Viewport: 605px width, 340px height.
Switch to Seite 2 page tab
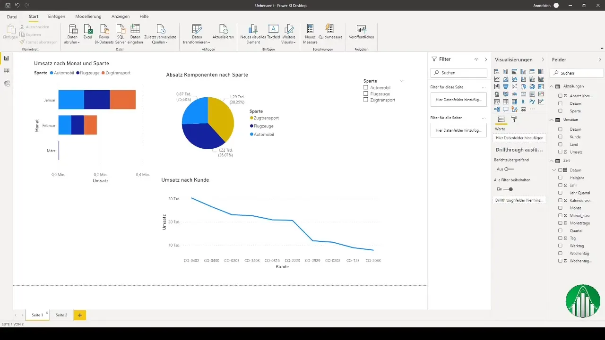click(x=61, y=315)
